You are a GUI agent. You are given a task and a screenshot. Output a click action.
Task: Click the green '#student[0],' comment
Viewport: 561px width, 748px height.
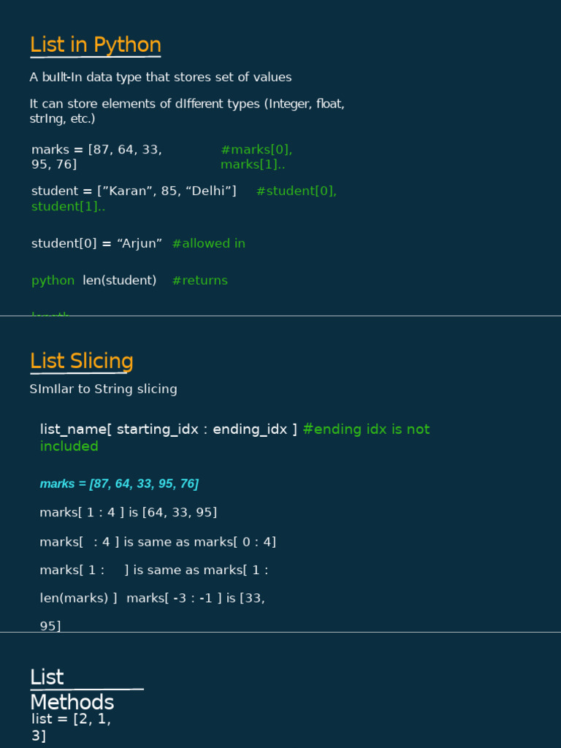pos(296,191)
